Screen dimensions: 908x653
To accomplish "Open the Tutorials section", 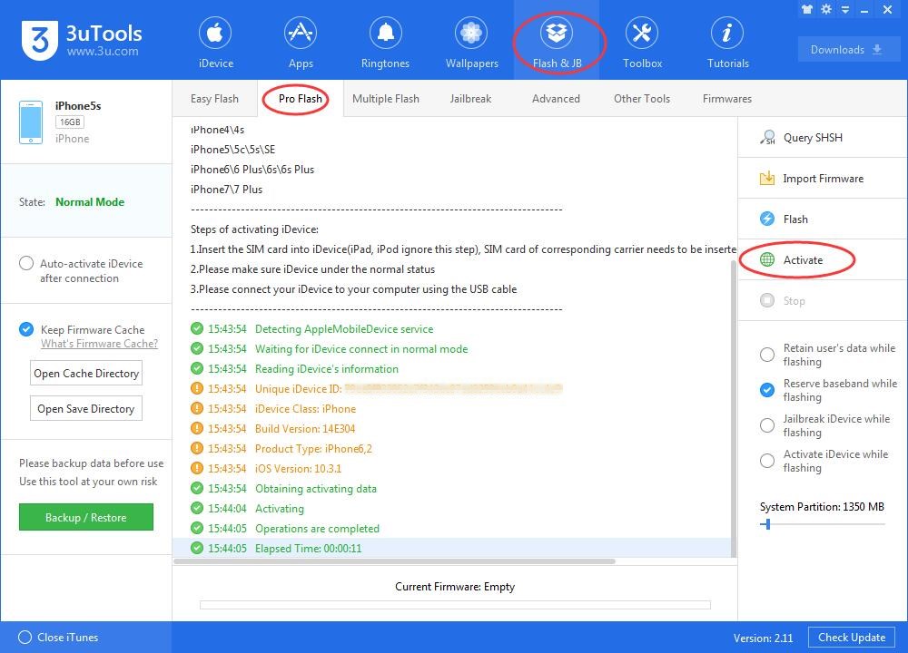I will coord(728,43).
